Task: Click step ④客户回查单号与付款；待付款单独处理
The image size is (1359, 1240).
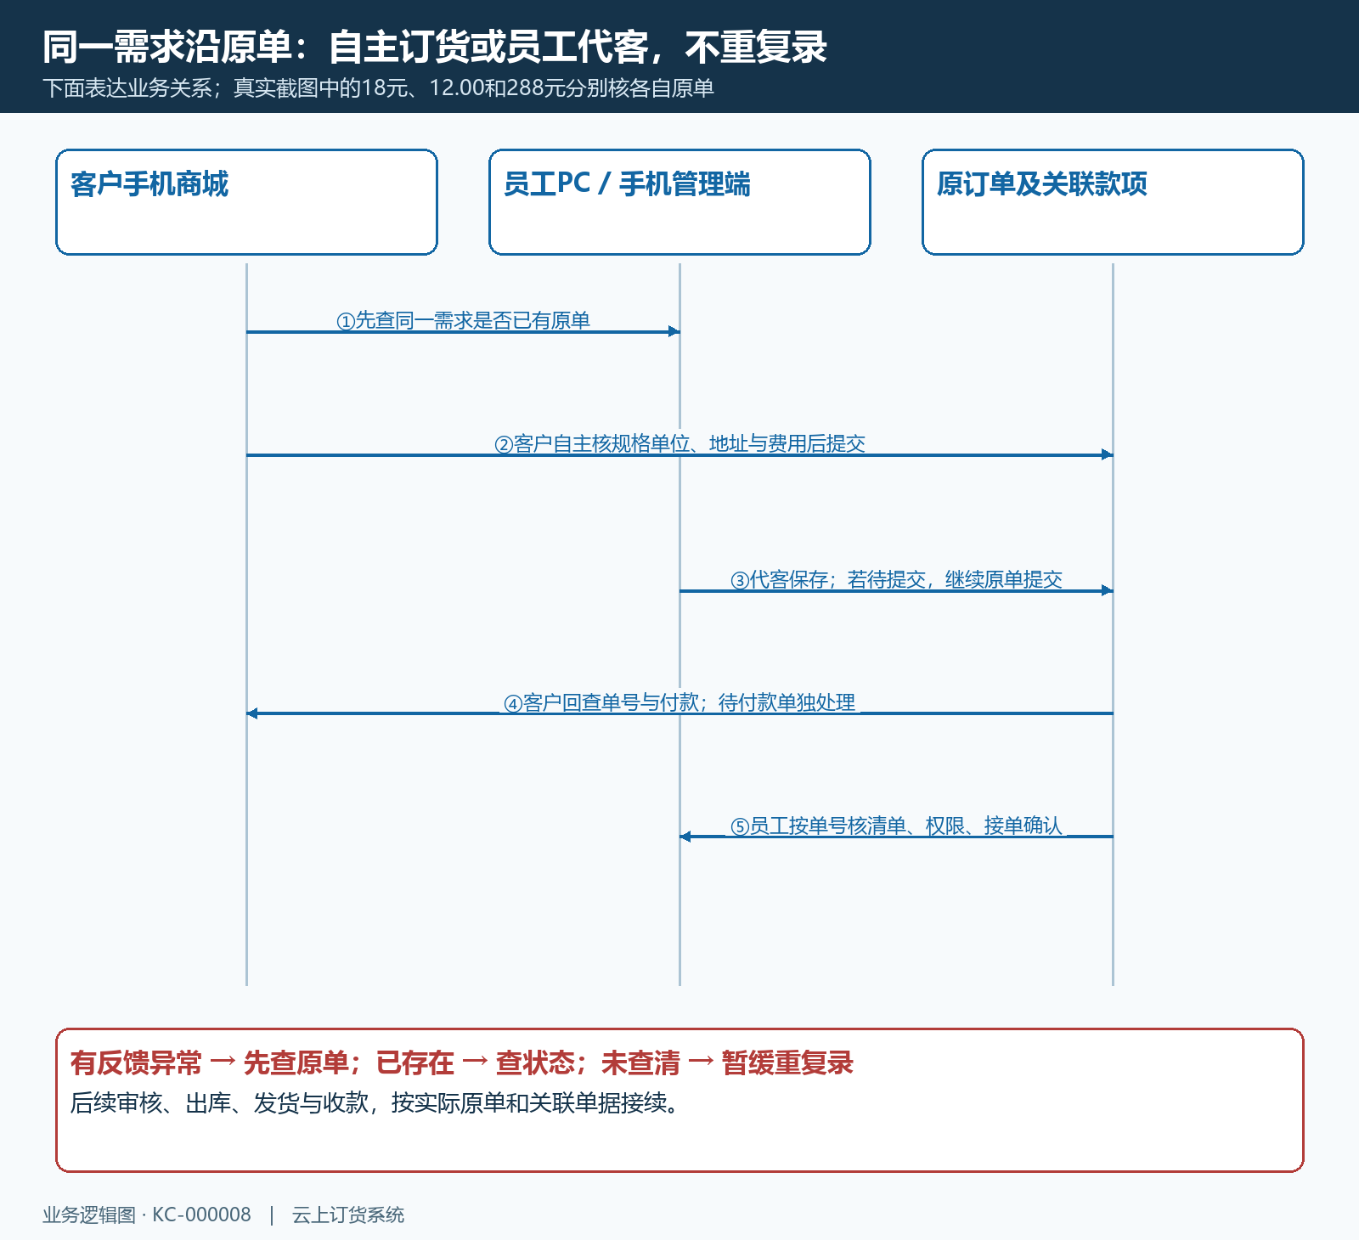Action: [x=679, y=703]
